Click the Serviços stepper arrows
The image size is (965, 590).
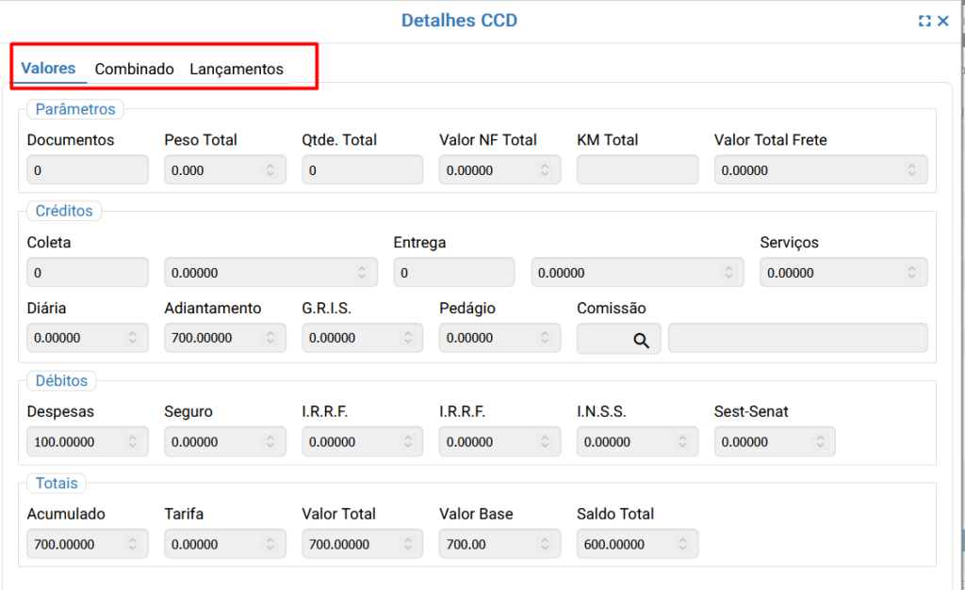click(x=911, y=273)
